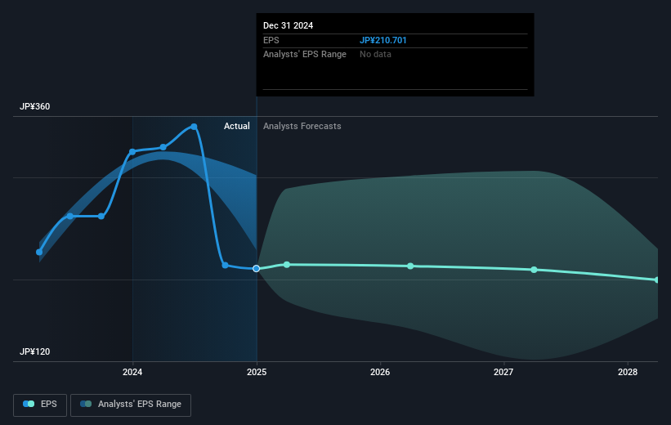Select the EPS point at start of 2024
The width and height of the screenshot is (671, 425).
pyautogui.click(x=132, y=152)
